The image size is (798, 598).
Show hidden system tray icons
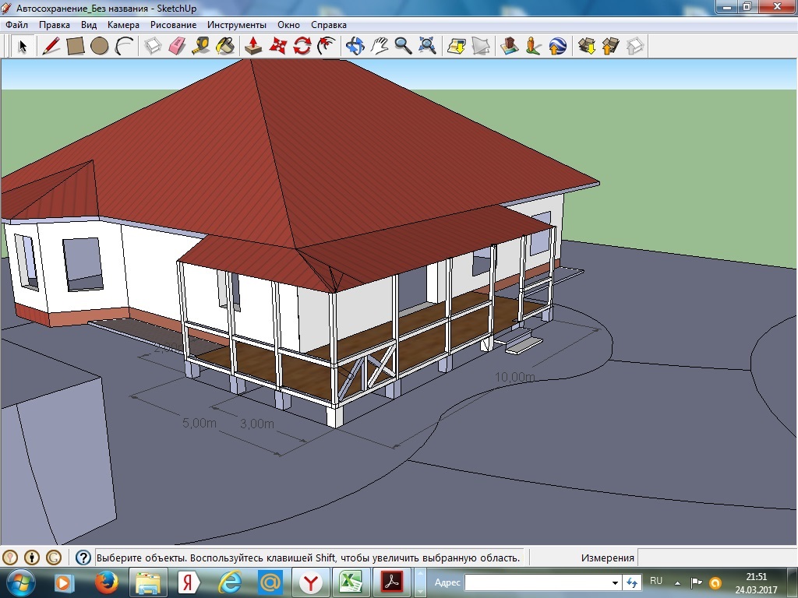click(x=677, y=582)
